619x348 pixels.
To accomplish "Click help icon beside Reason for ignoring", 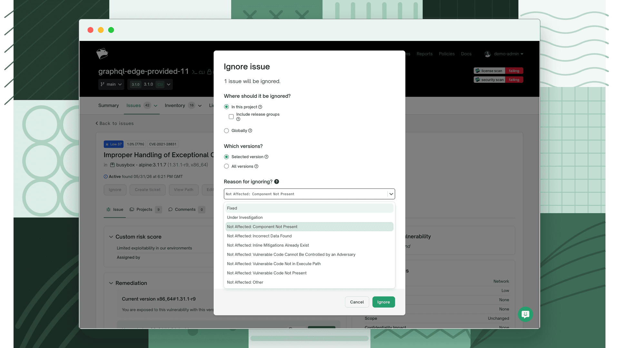I will [x=277, y=182].
